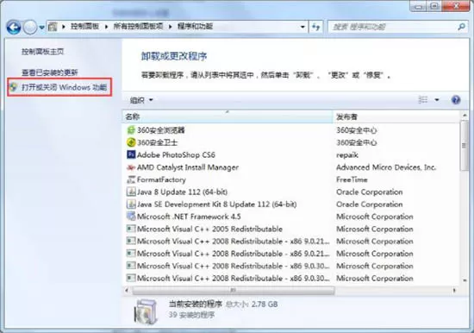Click the search 程序和功能 input field
Image resolution: width=474 pixels, height=333 pixels.
coord(392,27)
